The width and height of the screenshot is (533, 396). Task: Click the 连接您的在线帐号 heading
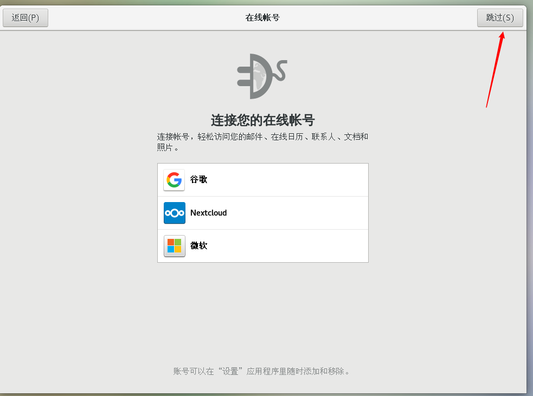point(263,120)
